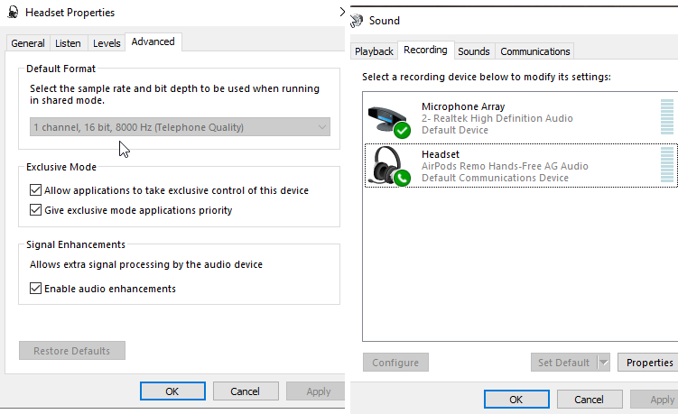Expand the Set Default arrow menu
The image size is (678, 414).
pos(604,363)
